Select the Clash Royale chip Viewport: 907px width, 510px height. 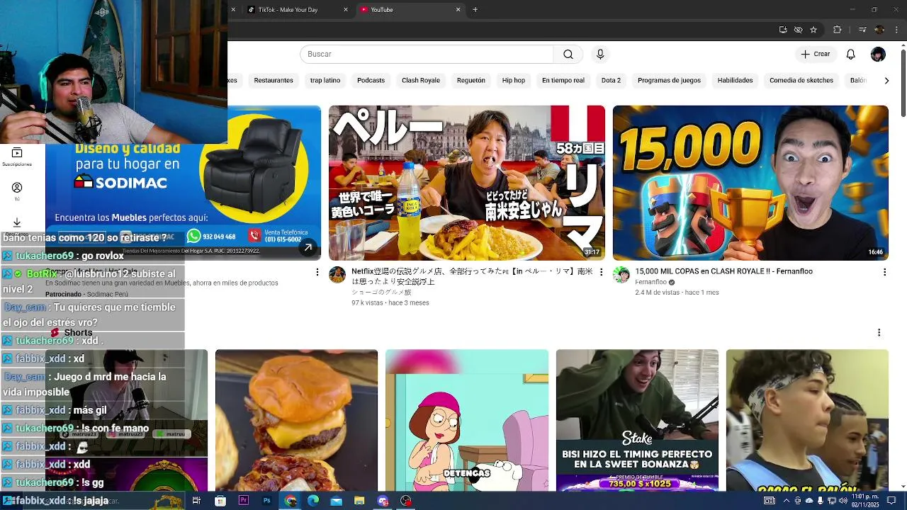[421, 81]
